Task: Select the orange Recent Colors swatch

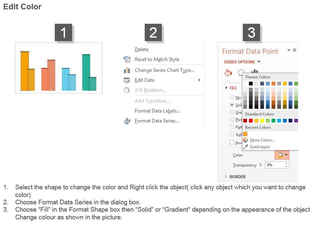Action: tap(245, 134)
